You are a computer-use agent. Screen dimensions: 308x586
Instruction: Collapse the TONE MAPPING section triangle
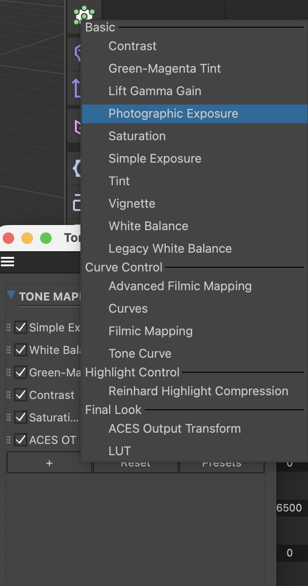point(12,295)
